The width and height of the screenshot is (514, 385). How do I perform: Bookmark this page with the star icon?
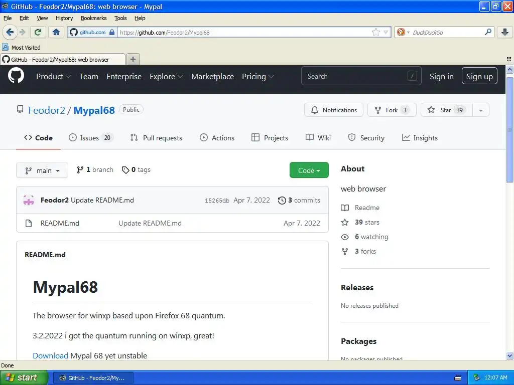click(375, 32)
